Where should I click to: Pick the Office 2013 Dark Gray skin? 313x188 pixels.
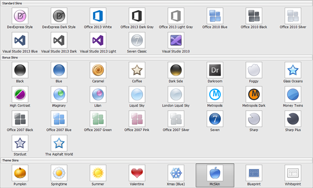137,16
